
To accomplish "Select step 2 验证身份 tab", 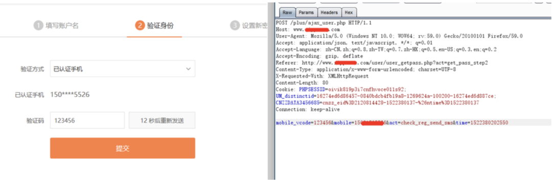I will [x=154, y=26].
